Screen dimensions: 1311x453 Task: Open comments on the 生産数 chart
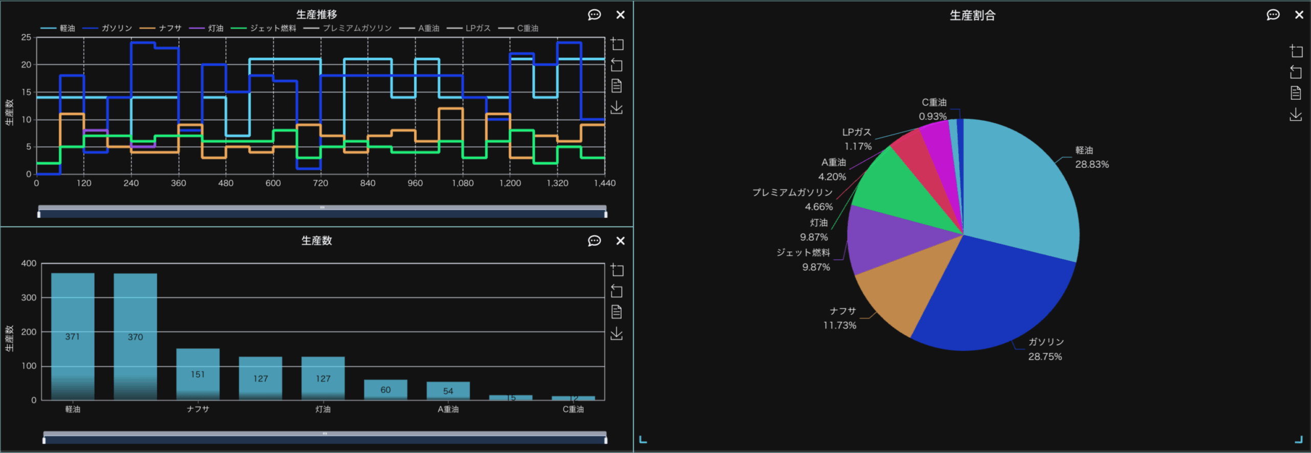click(x=594, y=241)
